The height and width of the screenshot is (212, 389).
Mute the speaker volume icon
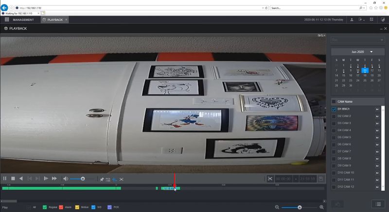coord(65,179)
